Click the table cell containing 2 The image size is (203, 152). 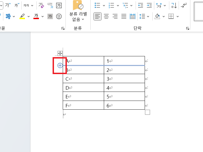[x=124, y=70]
